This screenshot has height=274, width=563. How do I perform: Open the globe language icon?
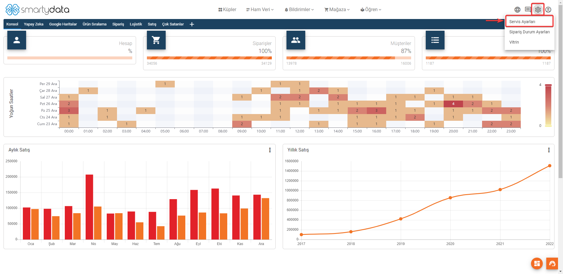click(517, 10)
